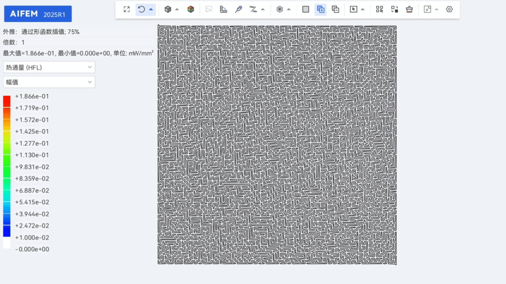Click the +1.000e-02 legend label

click(32, 237)
